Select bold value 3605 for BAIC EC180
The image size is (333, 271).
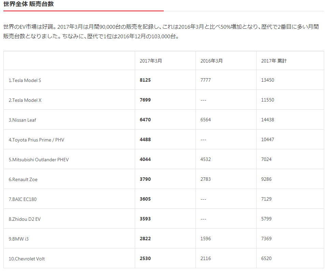145,199
